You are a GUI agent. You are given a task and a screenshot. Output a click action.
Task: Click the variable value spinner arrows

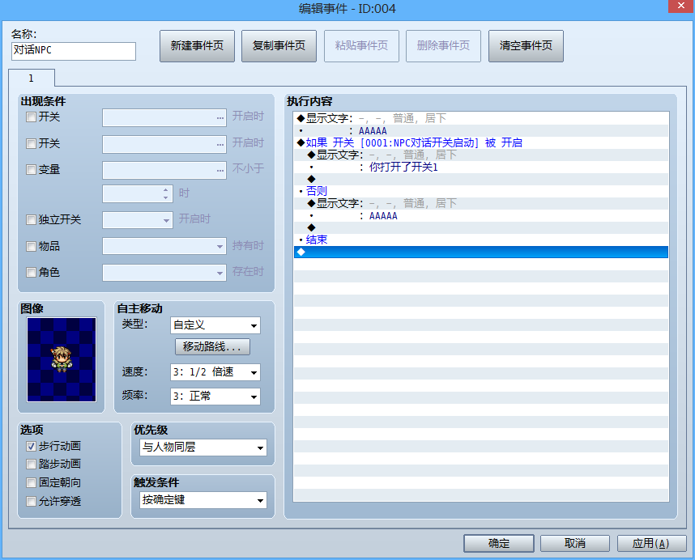[165, 194]
